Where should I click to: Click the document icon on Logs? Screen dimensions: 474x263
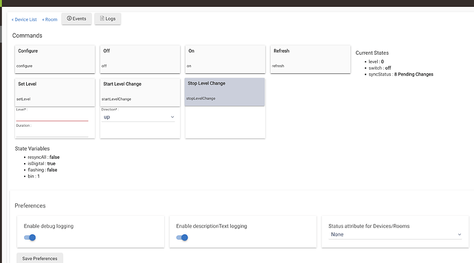102,18
